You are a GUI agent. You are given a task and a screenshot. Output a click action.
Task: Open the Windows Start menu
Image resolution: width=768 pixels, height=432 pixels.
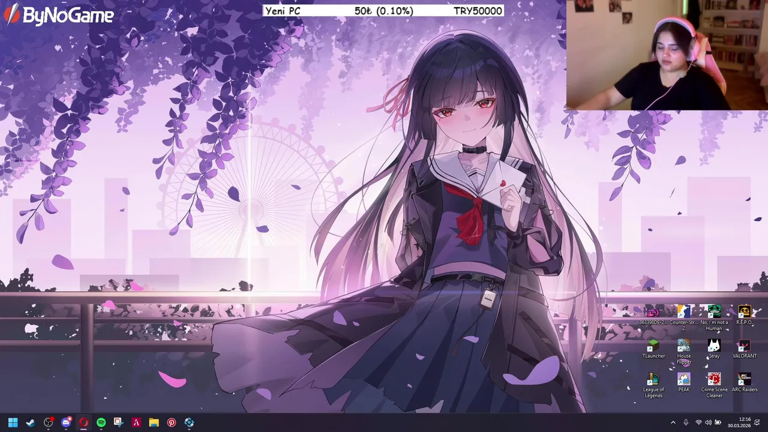tap(13, 422)
